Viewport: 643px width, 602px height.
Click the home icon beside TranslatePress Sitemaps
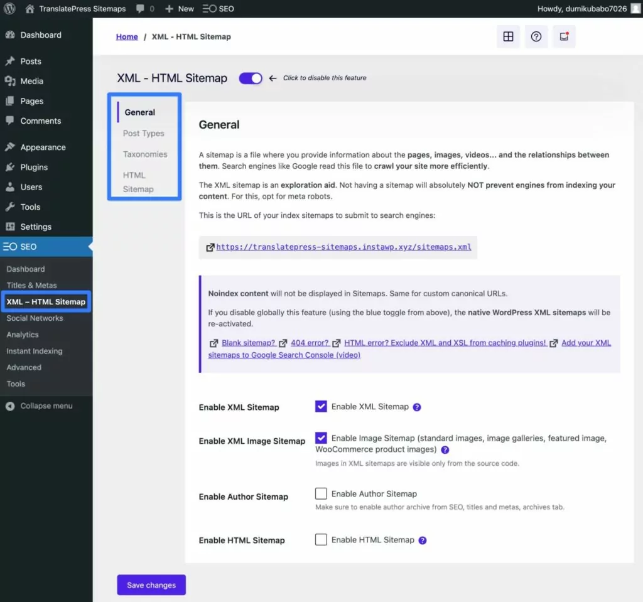coord(30,9)
